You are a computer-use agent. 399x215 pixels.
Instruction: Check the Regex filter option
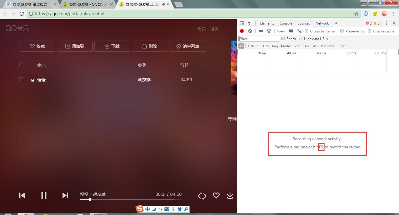(283, 39)
